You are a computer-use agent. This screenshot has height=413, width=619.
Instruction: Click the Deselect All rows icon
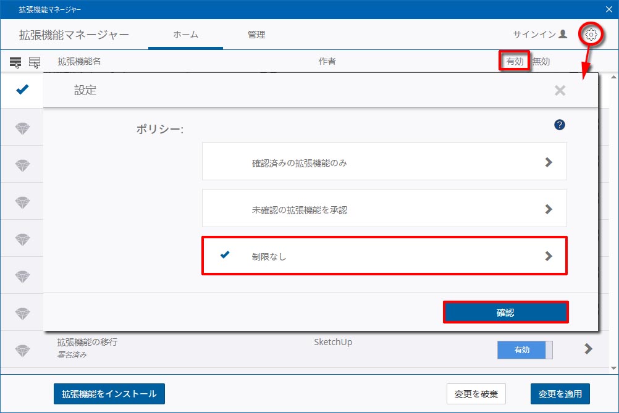point(35,62)
